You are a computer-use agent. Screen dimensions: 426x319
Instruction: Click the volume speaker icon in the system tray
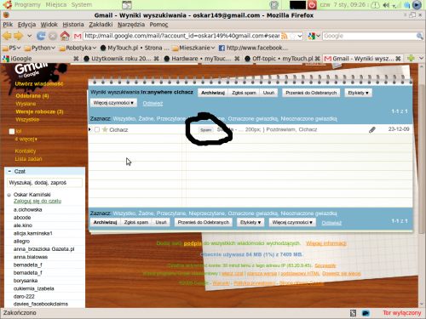point(386,5)
